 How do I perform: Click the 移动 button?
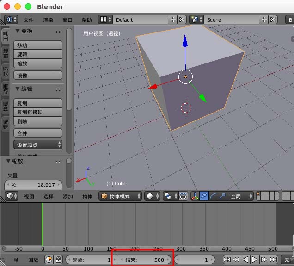pos(38,45)
